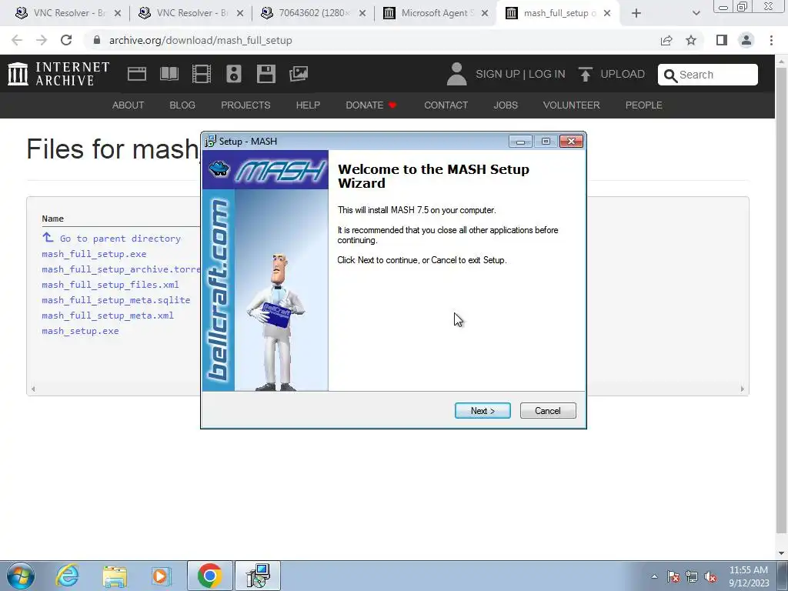788x591 pixels.
Task: Open the HELP menu item
Action: [x=308, y=105]
